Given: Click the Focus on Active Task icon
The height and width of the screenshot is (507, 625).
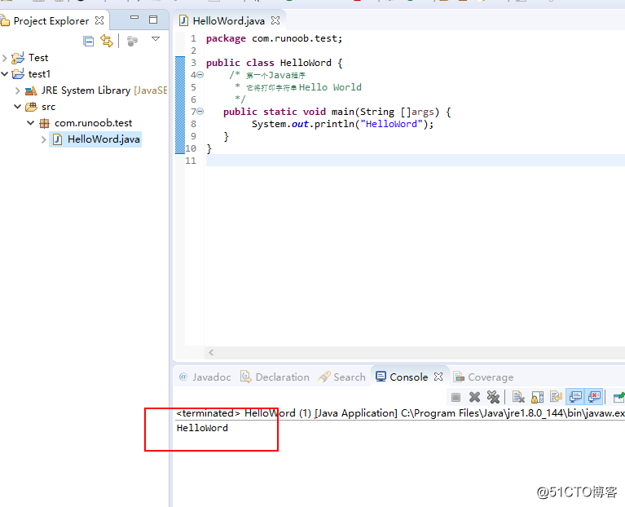Looking at the screenshot, I should point(132,41).
